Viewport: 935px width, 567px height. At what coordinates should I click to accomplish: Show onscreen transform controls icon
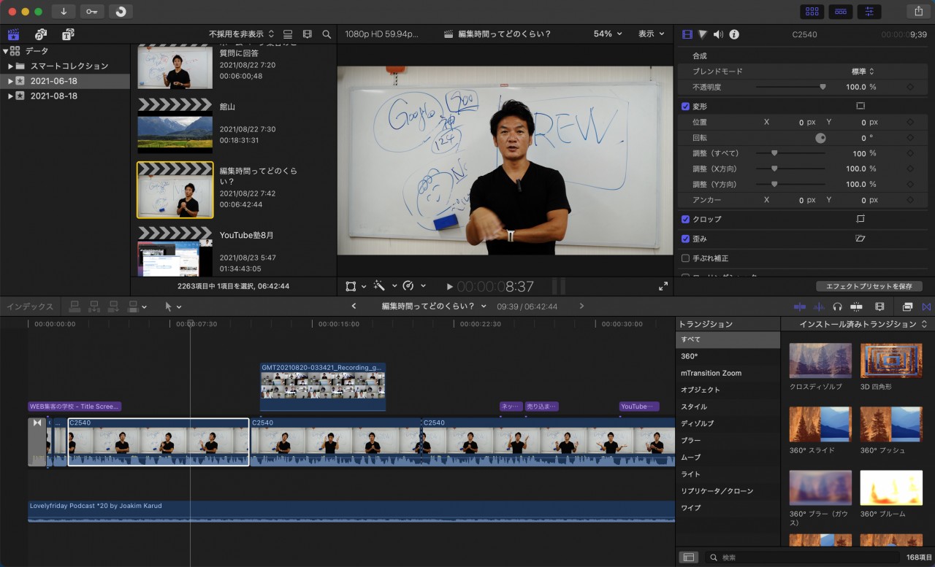860,106
